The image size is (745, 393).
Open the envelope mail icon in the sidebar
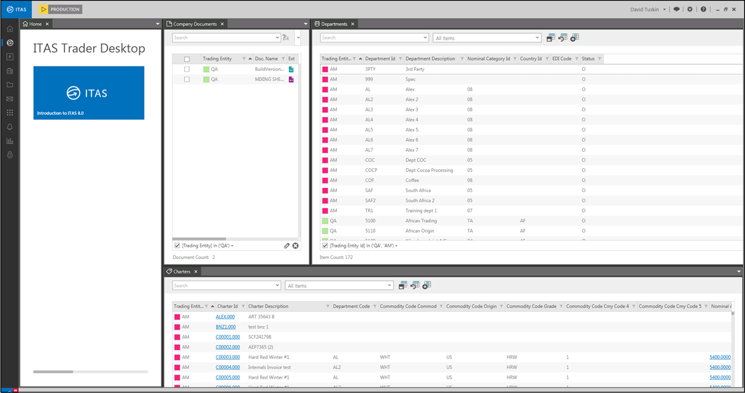10,99
